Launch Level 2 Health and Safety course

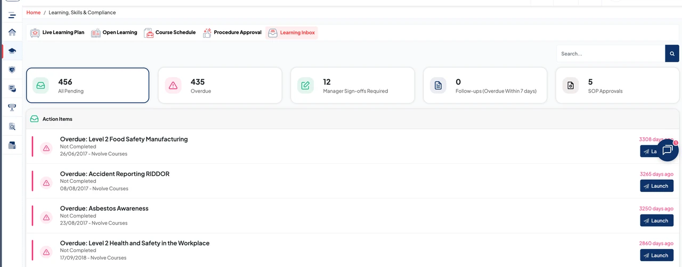(656, 255)
